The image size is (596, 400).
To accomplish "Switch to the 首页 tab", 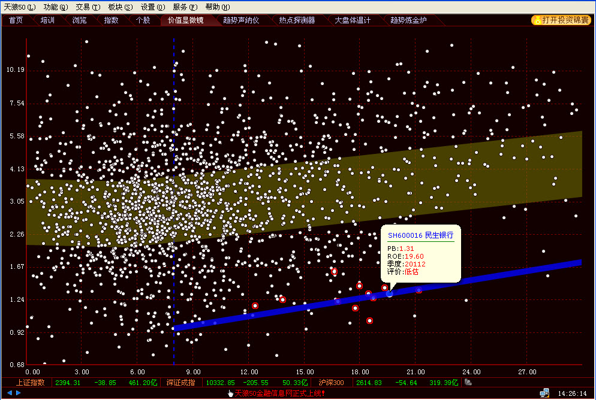I will pos(16,20).
